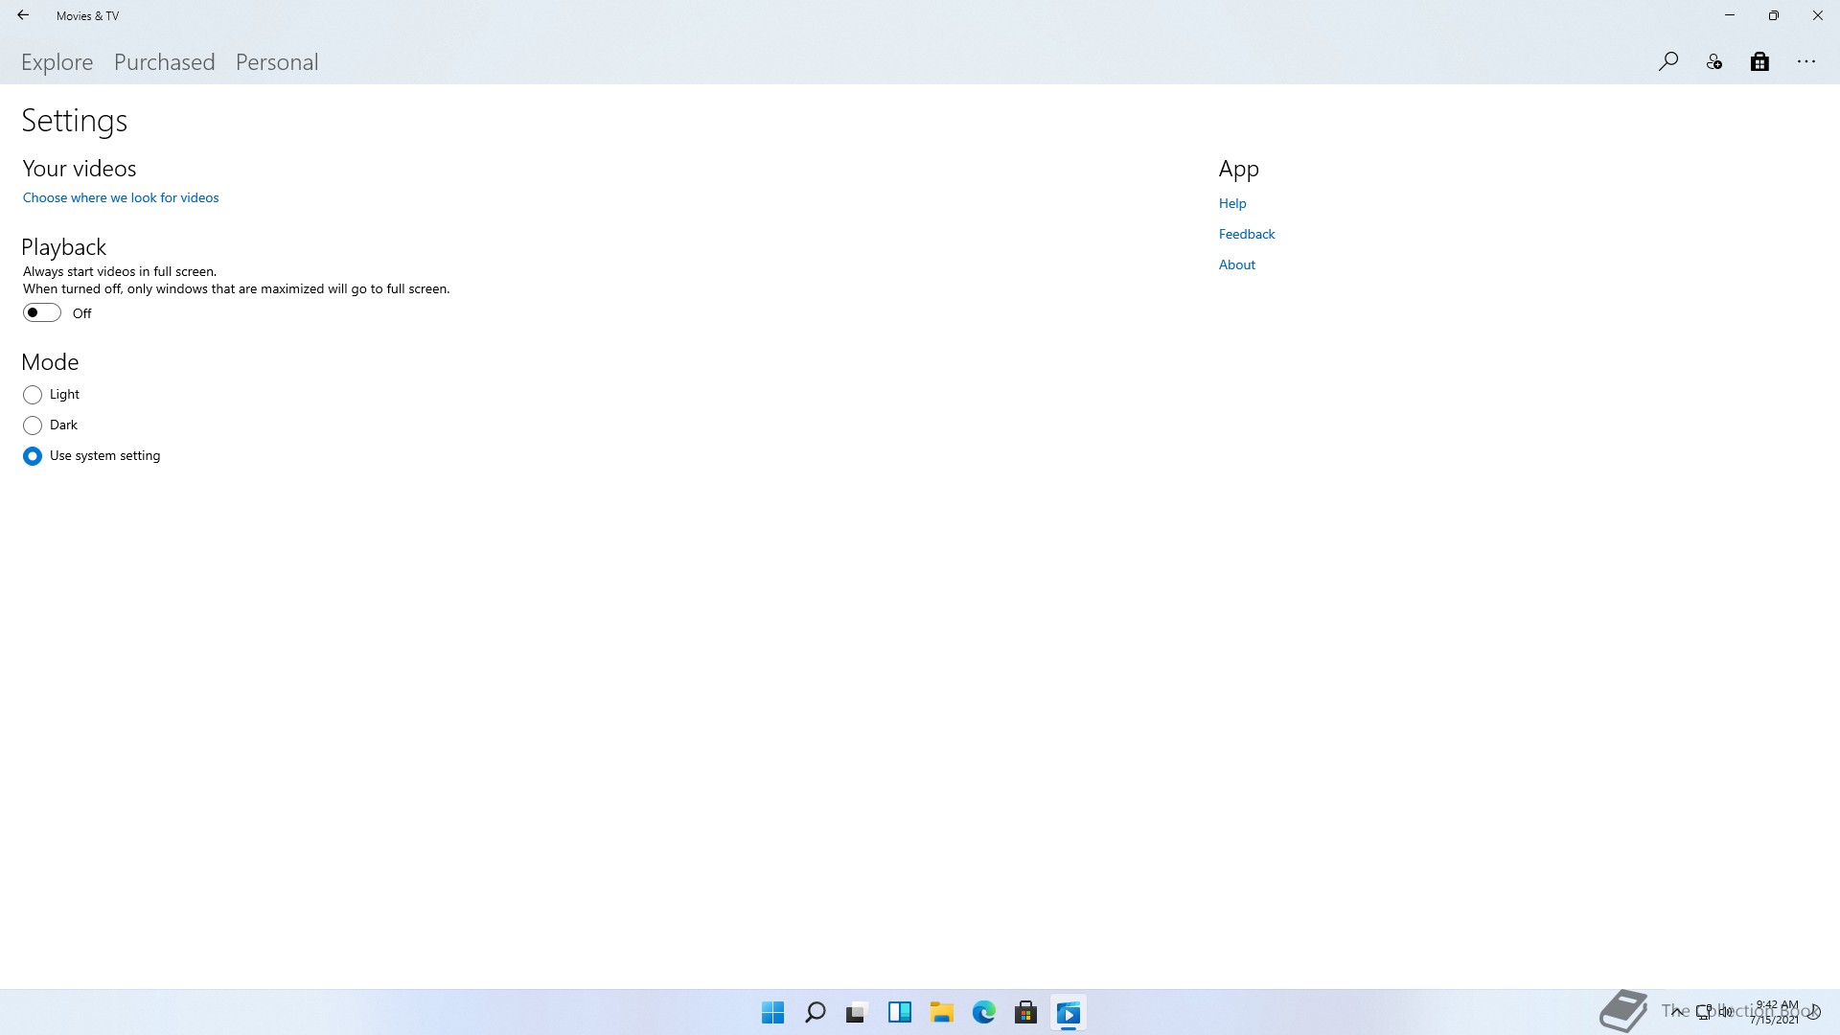1840x1035 pixels.
Task: Switch to the Purchased tab
Action: (164, 62)
